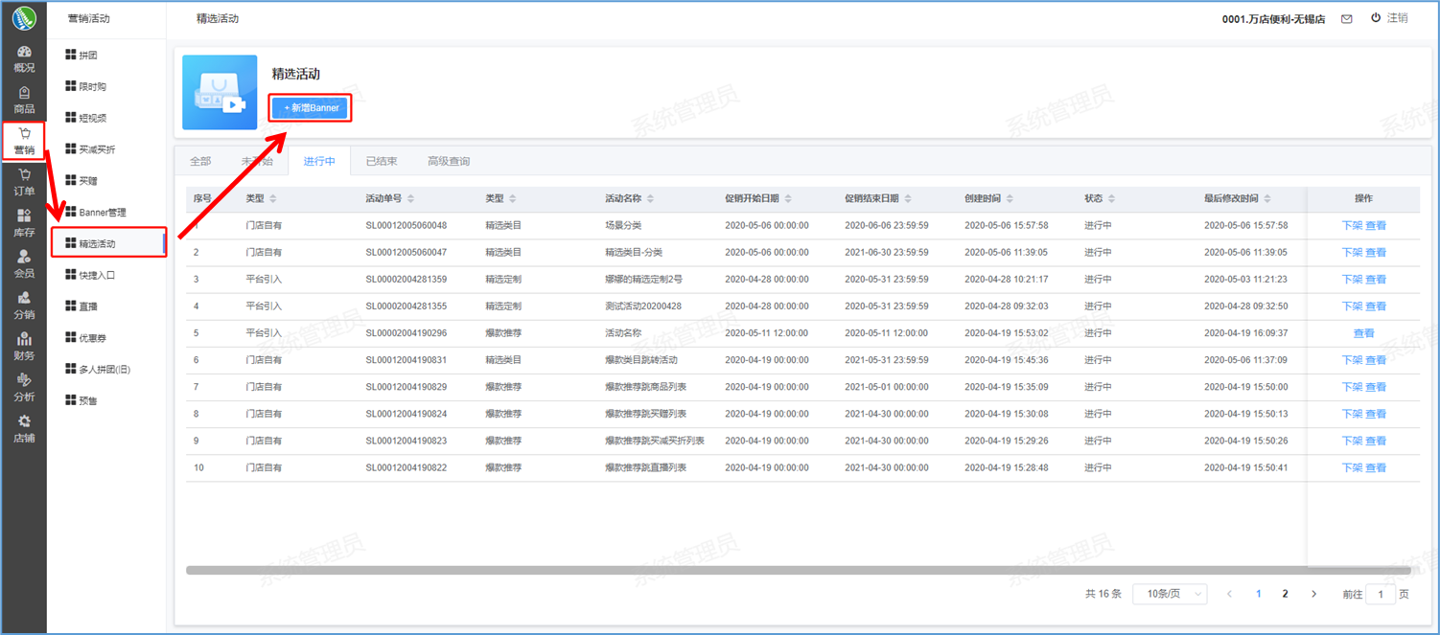Open the 10条/页 page size dropdown
The image size is (1440, 635).
point(1170,594)
